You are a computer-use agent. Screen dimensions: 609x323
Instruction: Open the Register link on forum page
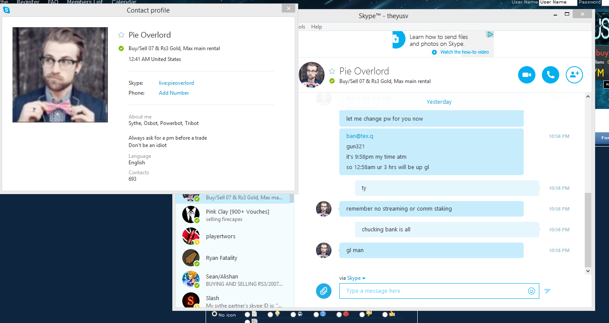coord(28,2)
